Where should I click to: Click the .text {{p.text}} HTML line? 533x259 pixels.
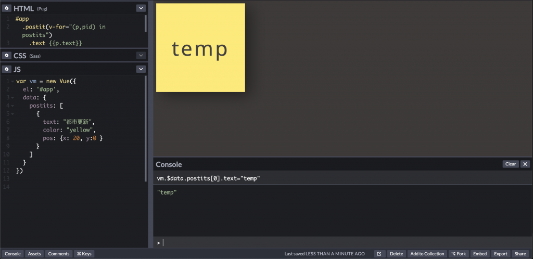pos(55,44)
